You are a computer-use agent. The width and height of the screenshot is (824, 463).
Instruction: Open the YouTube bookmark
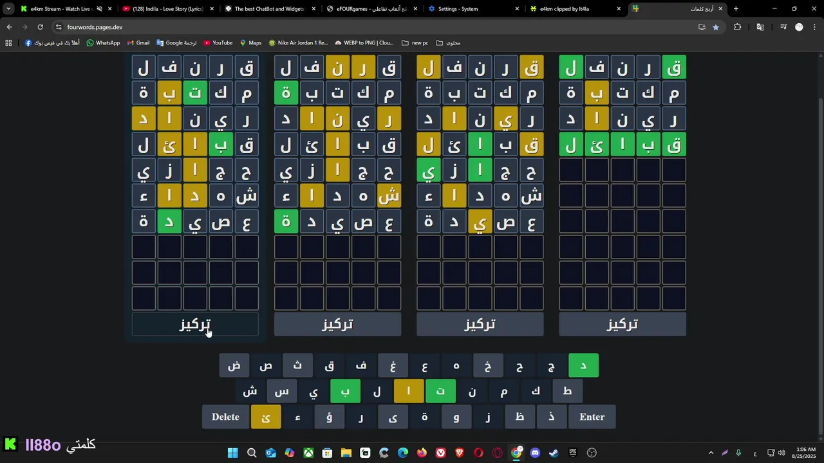click(218, 42)
